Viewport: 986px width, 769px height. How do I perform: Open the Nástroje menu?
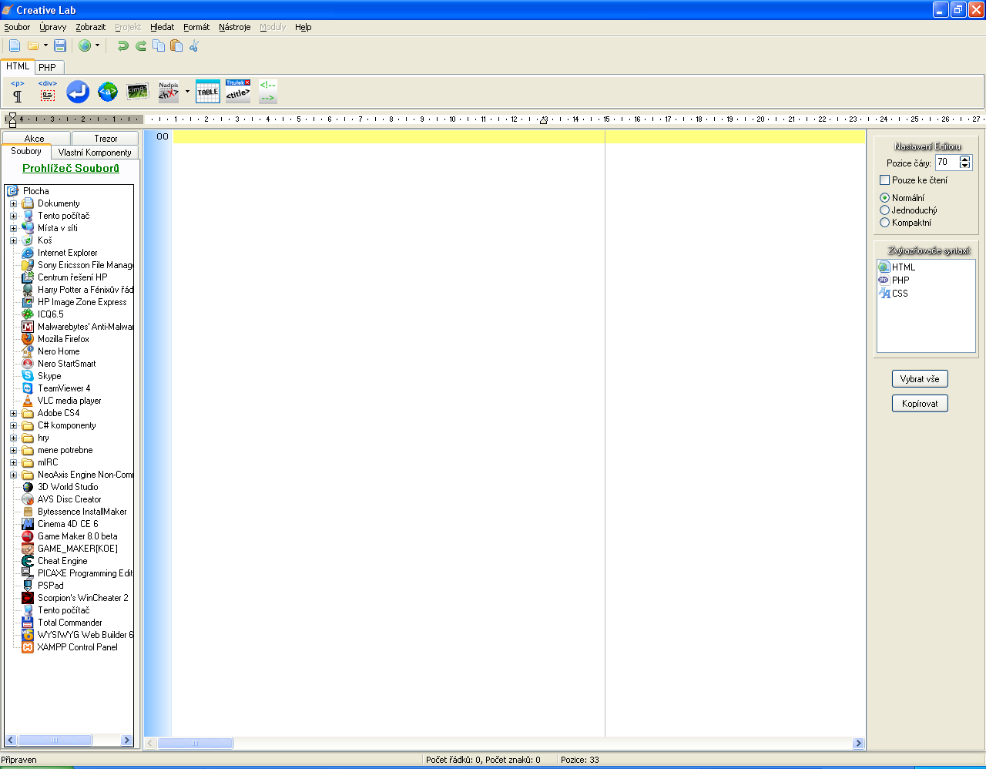(234, 27)
